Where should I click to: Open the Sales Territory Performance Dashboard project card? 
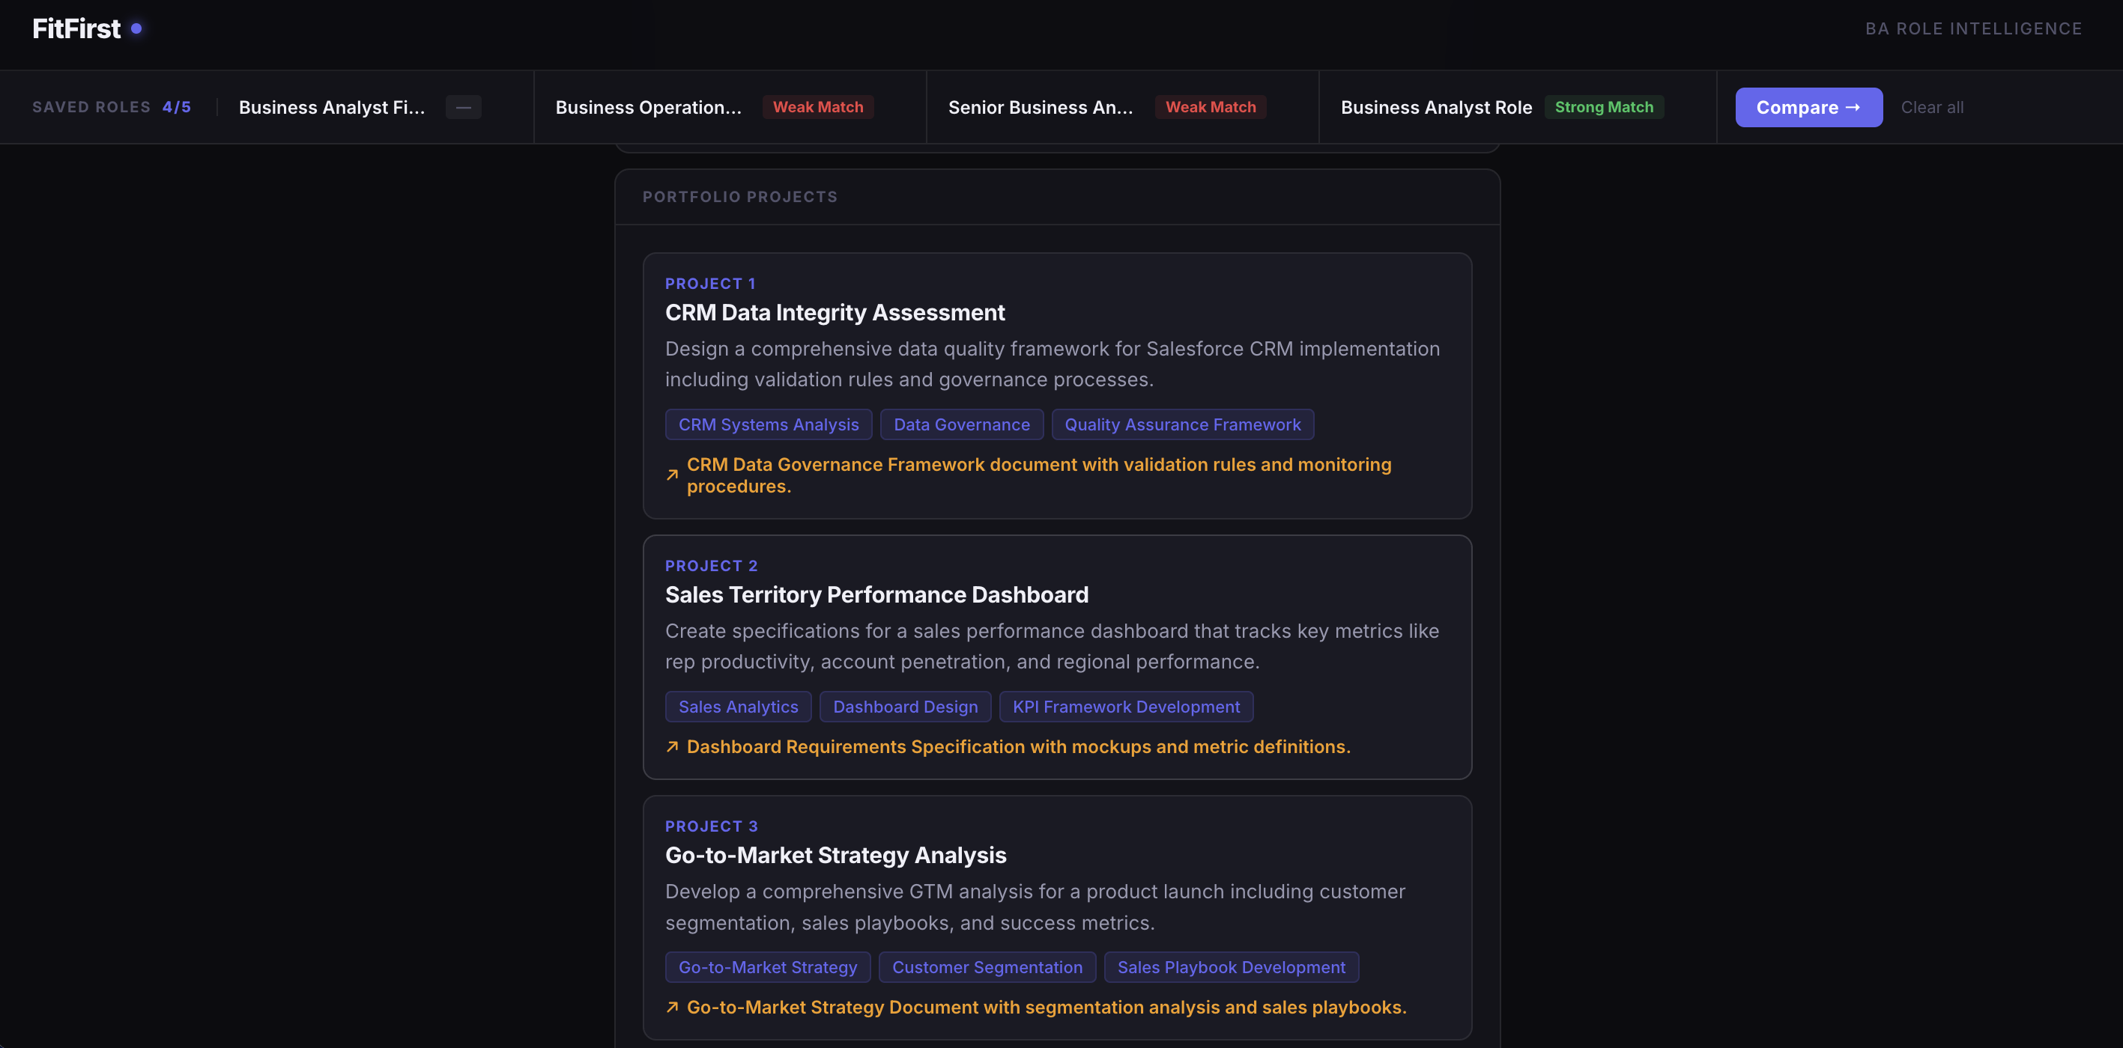coord(876,594)
